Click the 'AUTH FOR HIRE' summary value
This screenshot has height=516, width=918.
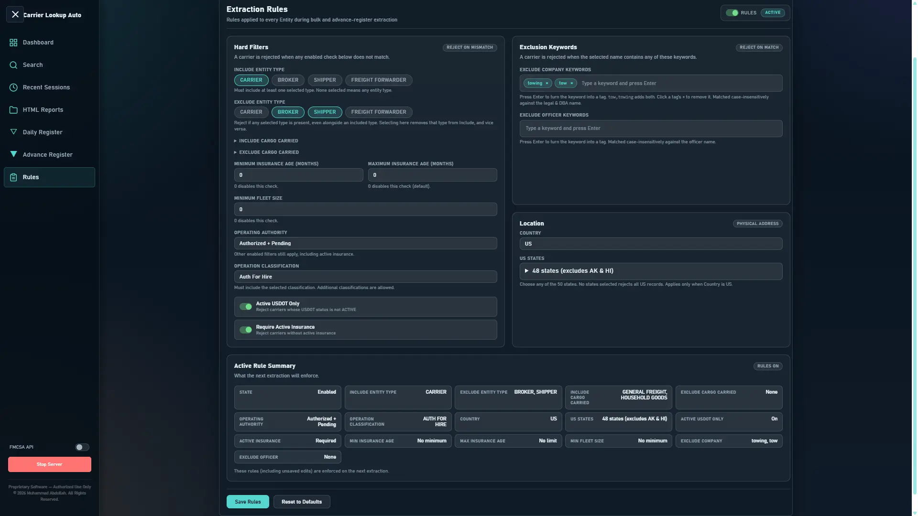click(435, 421)
